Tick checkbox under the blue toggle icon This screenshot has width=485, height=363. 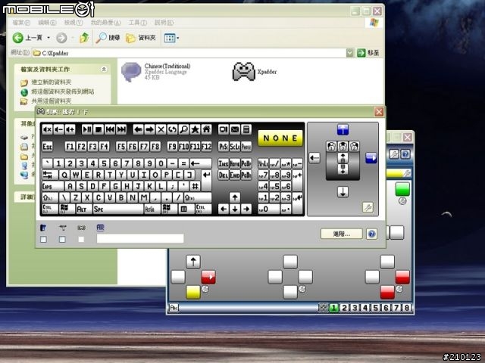click(x=44, y=239)
